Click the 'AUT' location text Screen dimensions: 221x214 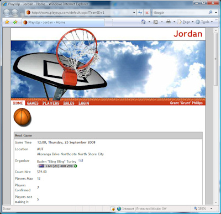coord(40,149)
